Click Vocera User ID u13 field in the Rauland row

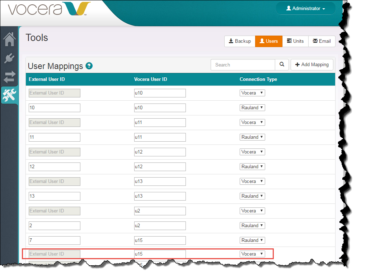click(160, 196)
